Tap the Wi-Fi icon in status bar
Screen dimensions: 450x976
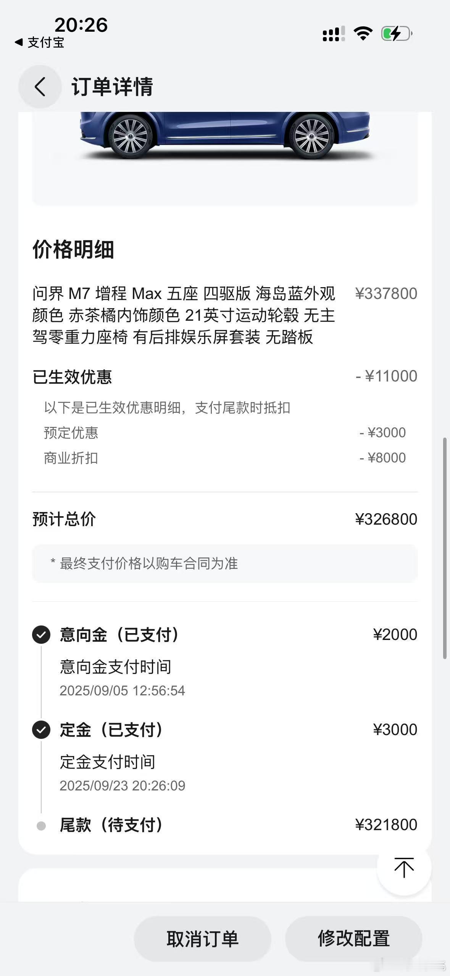pos(363,34)
